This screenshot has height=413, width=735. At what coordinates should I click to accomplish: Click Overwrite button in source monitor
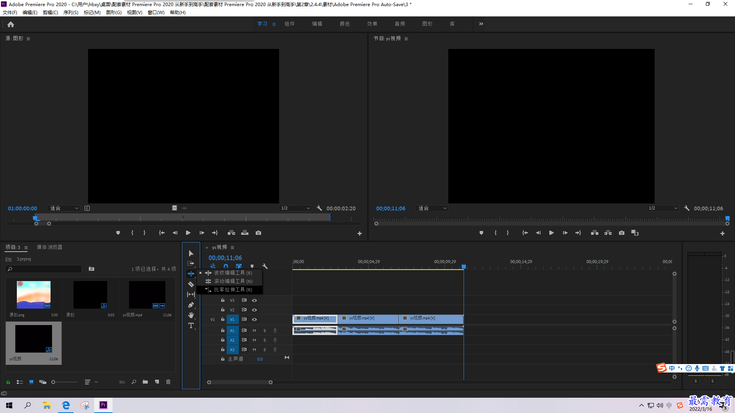click(245, 233)
